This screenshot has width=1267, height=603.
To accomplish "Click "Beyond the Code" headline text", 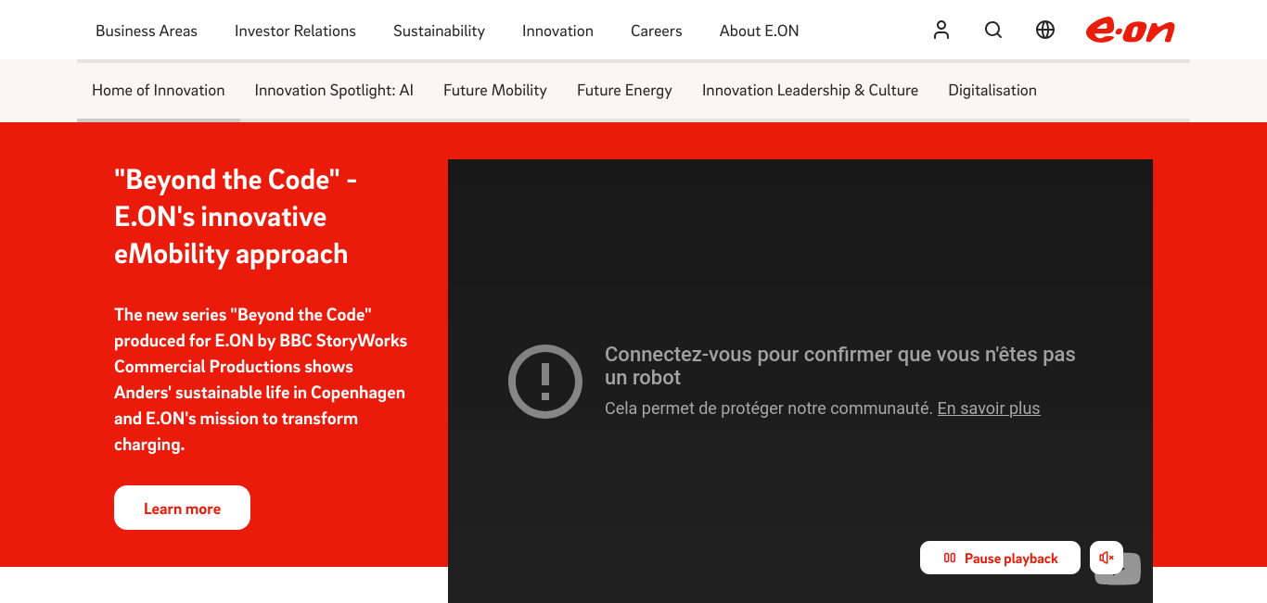I will pos(236,217).
